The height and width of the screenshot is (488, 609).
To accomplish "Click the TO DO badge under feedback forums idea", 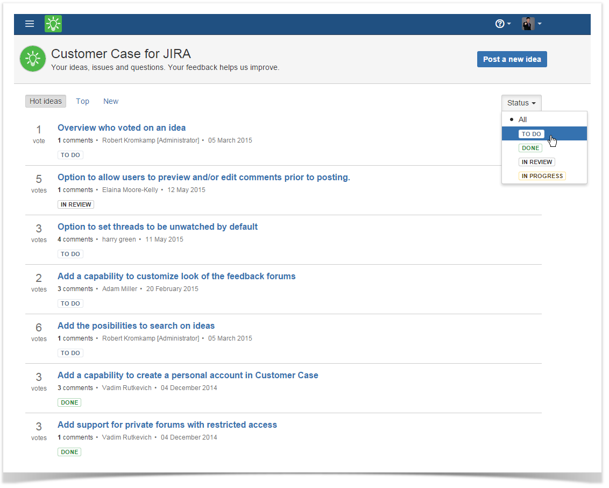I will point(70,303).
